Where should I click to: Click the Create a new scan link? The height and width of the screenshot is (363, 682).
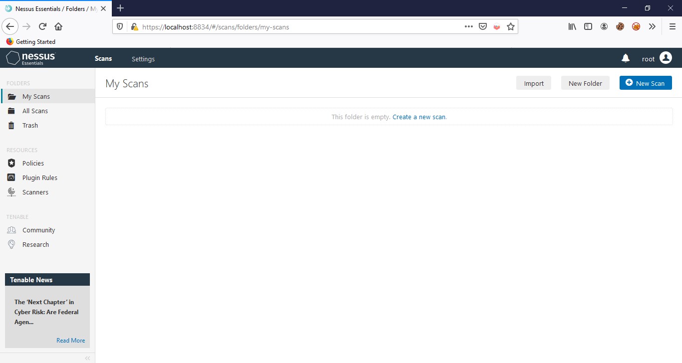point(419,117)
